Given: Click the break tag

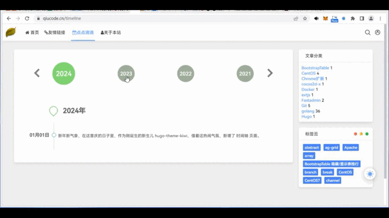Looking at the screenshot, I should 328,172.
